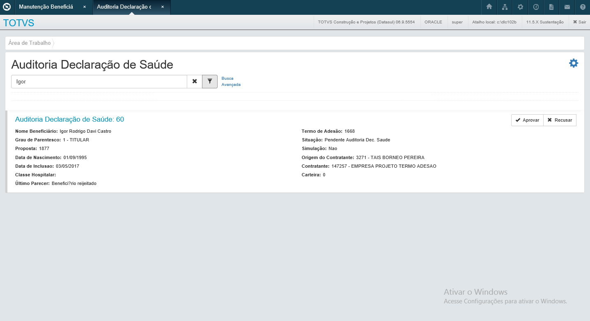The image size is (590, 321).
Task: Click the search field containing Igor
Action: click(99, 81)
